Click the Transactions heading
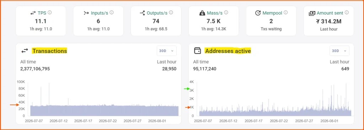364x130 pixels. 50,51
